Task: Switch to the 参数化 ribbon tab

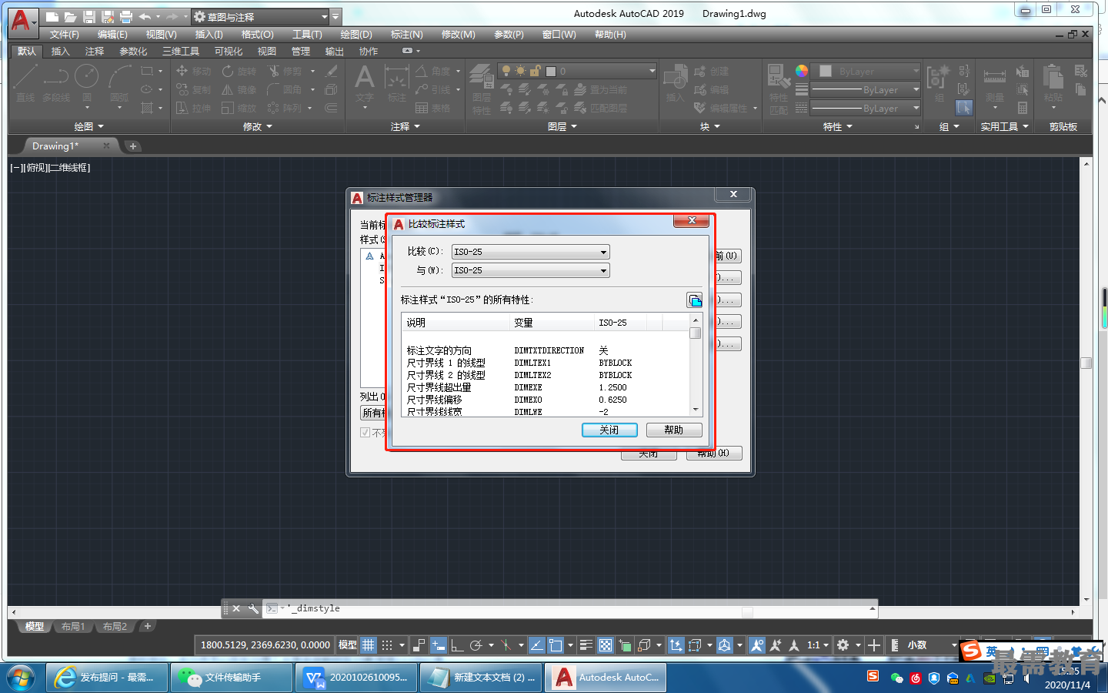Action: tap(133, 52)
